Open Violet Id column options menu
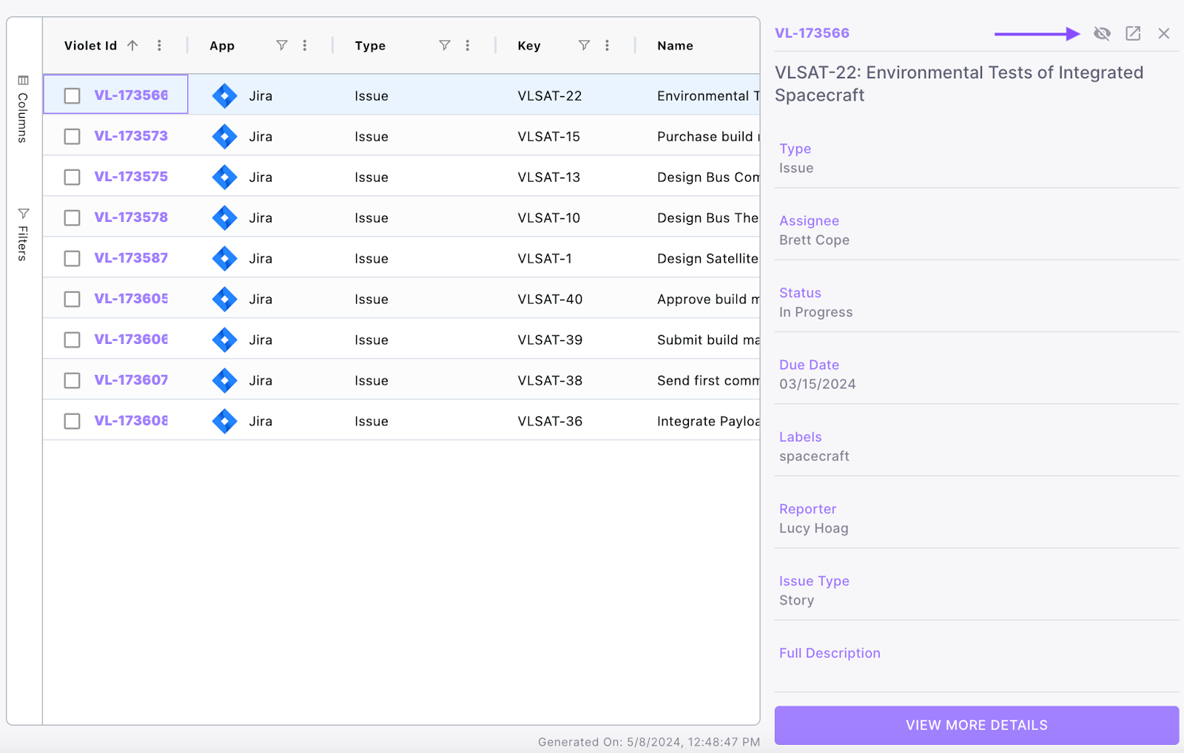Image resolution: width=1184 pixels, height=753 pixels. pyautogui.click(x=159, y=46)
